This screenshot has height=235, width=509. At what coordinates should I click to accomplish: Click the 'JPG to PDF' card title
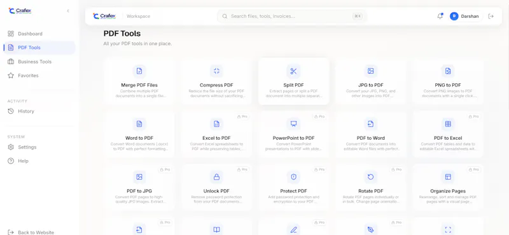tap(371, 85)
